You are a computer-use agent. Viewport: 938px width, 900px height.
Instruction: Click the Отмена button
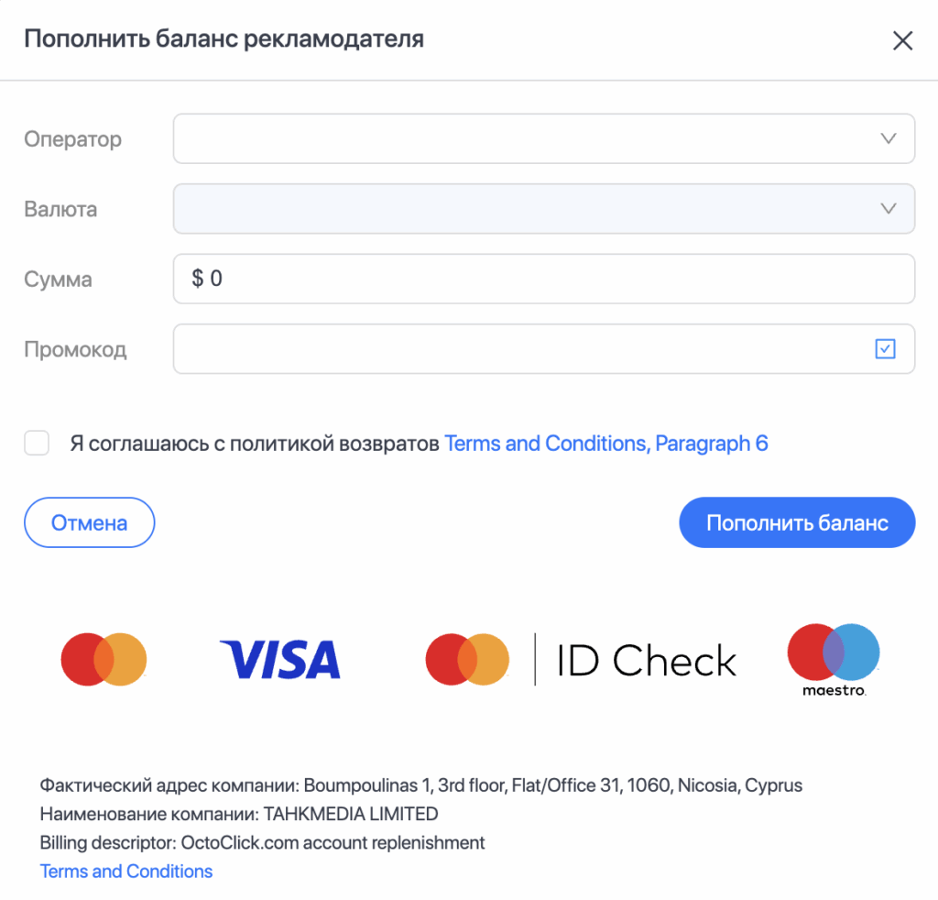[89, 522]
